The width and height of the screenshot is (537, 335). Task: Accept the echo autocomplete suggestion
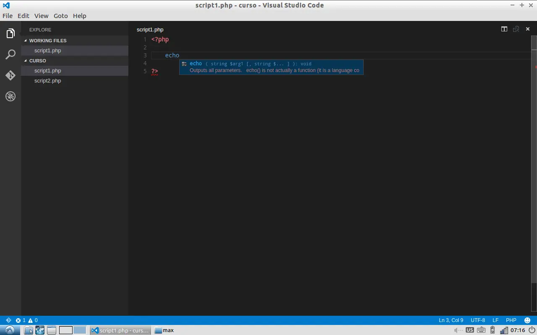(271, 67)
